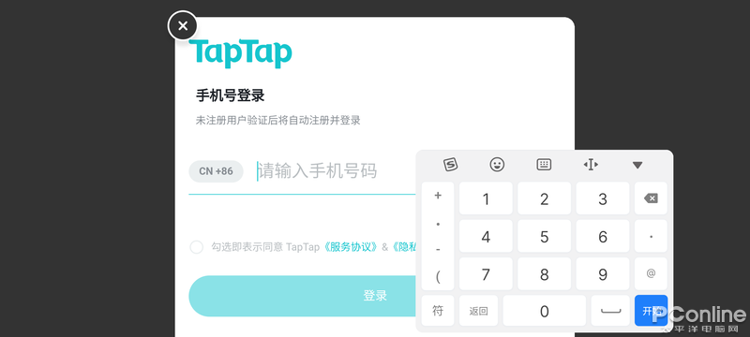Click the TapTap logo
The height and width of the screenshot is (337, 750).
click(240, 53)
